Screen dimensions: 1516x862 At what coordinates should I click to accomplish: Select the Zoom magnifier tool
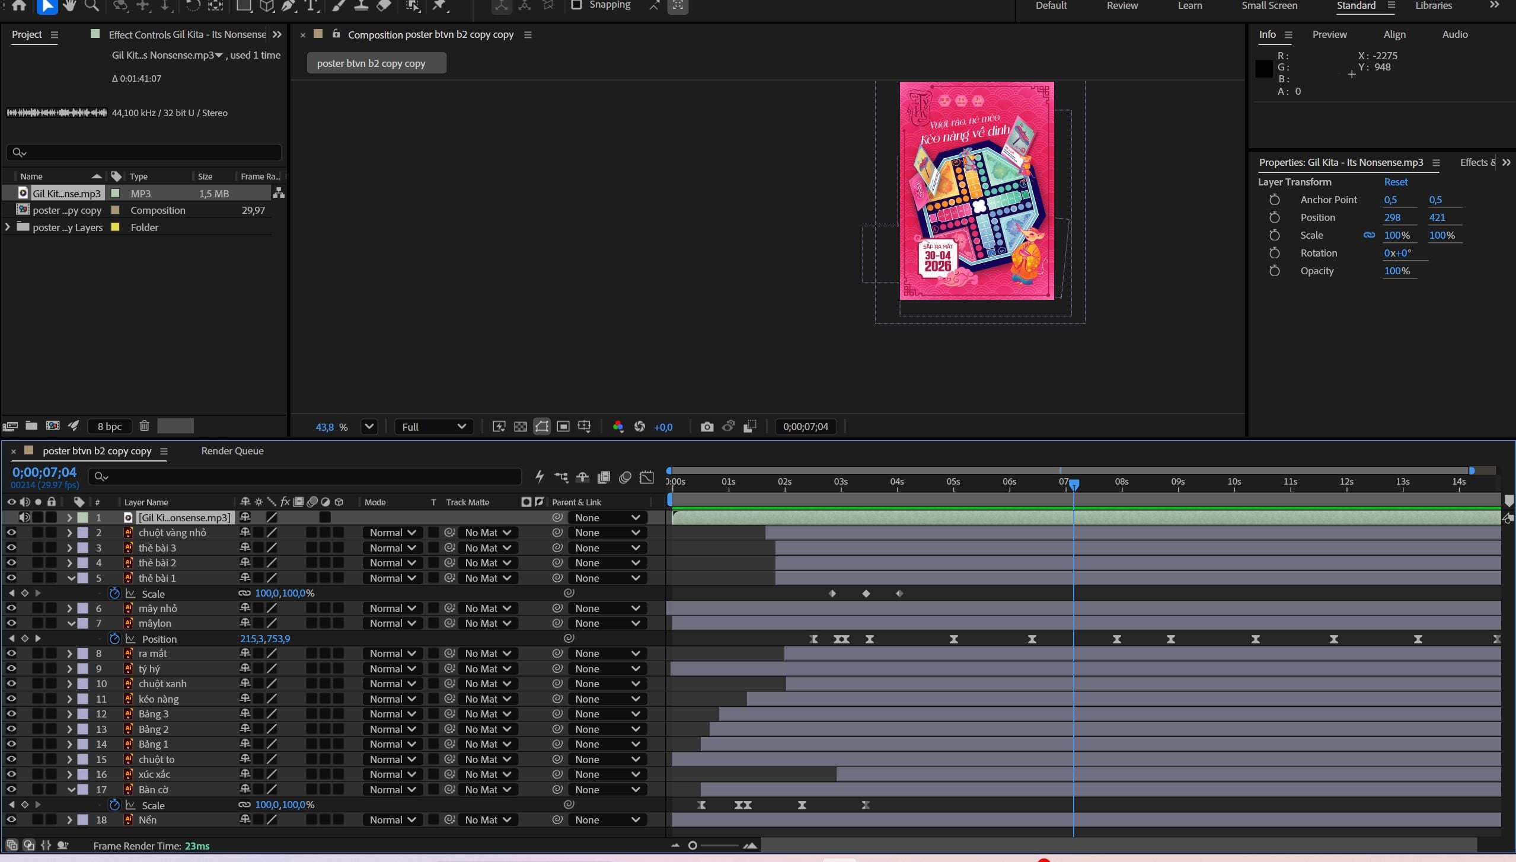(92, 6)
